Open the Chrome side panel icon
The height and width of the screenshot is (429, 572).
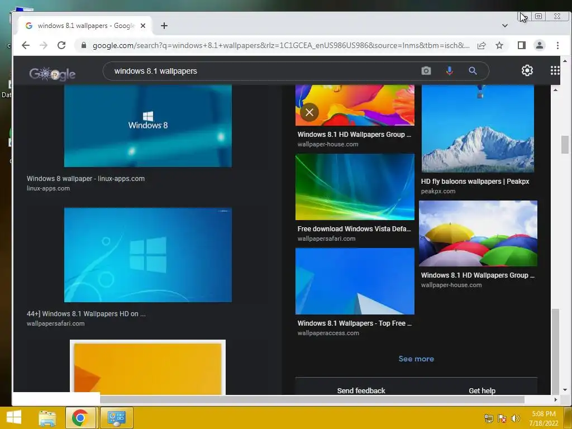coord(522,45)
